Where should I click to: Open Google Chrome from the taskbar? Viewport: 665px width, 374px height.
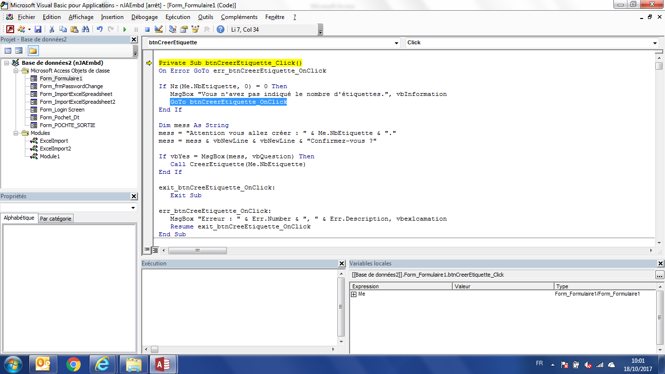click(74, 364)
